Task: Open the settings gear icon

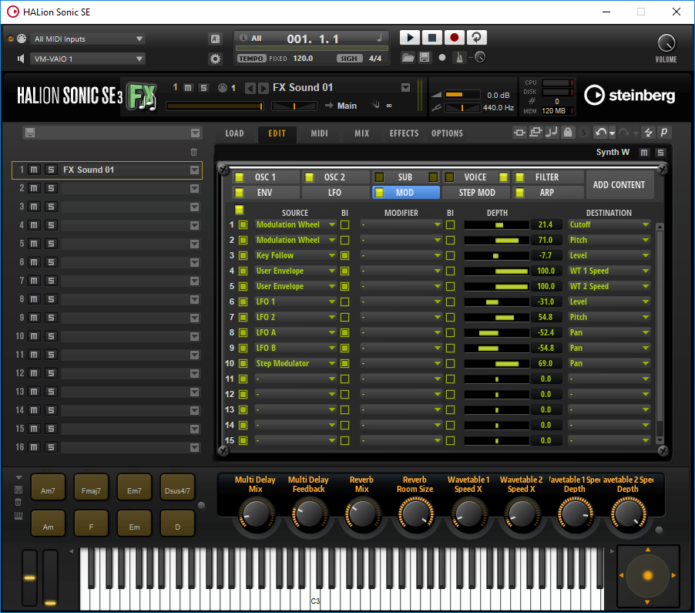Action: [x=216, y=58]
